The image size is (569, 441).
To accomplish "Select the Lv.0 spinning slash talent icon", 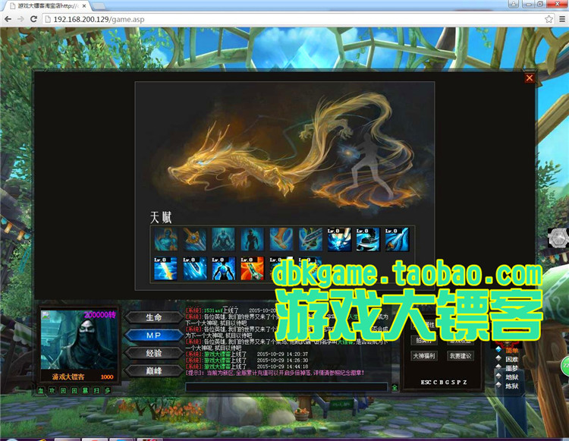I will pos(368,239).
